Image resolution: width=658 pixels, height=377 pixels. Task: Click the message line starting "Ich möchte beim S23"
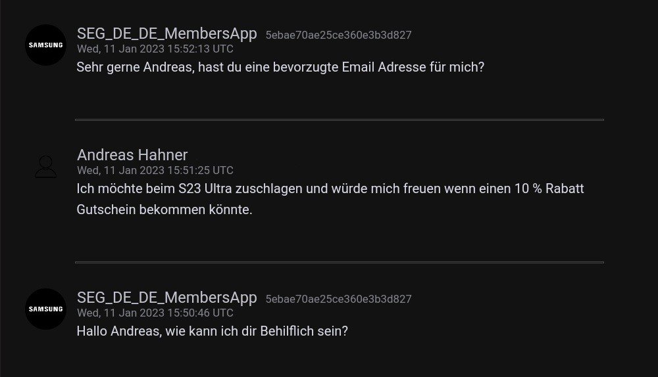click(330, 189)
